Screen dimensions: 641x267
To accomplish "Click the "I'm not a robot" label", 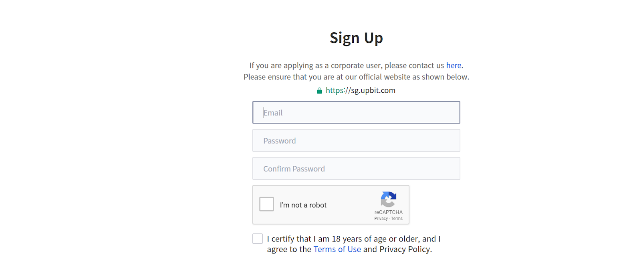I will (303, 205).
